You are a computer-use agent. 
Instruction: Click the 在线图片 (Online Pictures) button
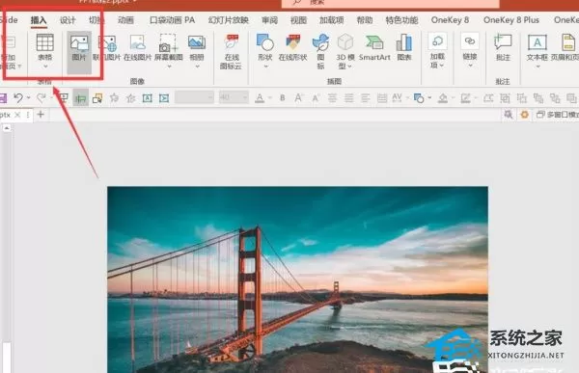click(x=138, y=47)
